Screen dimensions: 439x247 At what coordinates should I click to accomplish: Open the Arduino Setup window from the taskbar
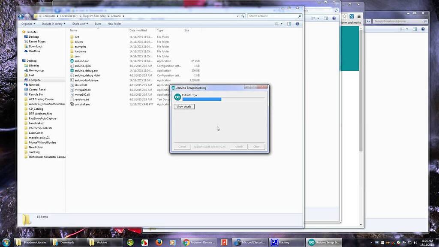tap(324, 242)
